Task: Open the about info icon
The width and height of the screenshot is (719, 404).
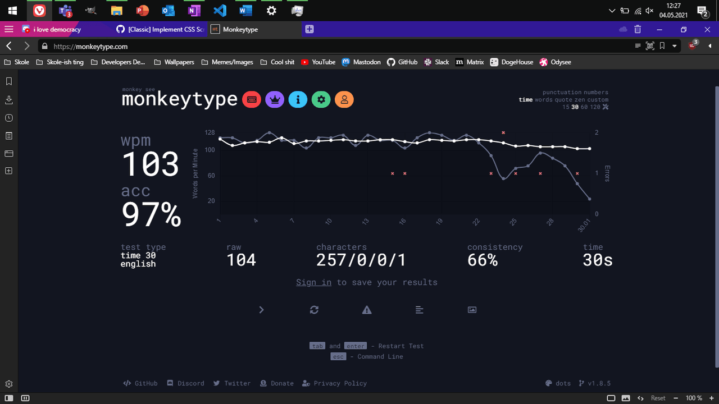Action: [x=298, y=100]
